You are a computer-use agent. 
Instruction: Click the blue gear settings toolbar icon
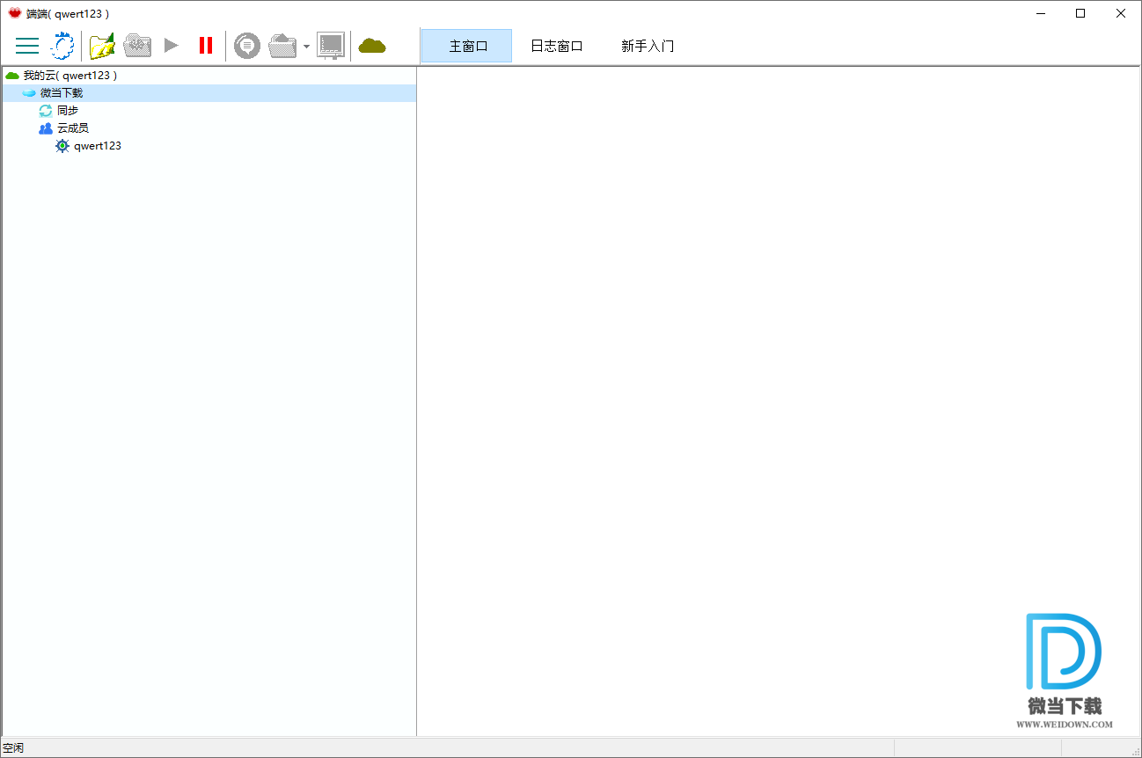[x=62, y=46]
